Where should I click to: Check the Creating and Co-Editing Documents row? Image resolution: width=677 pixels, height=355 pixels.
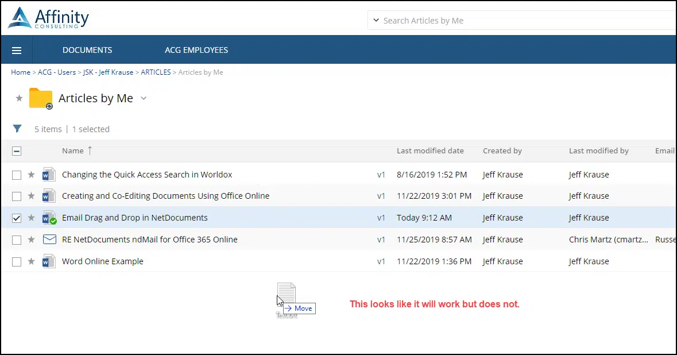pyautogui.click(x=17, y=196)
